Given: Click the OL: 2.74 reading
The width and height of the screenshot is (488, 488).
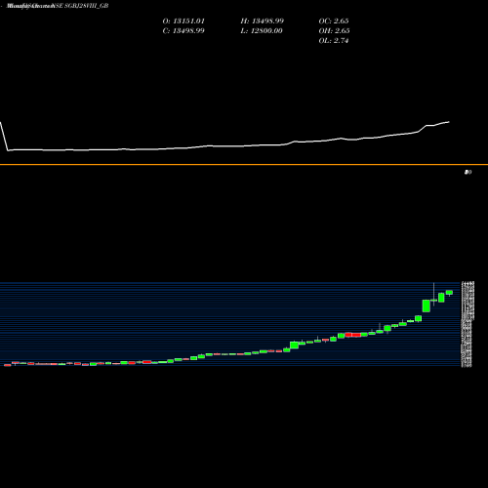Looking at the screenshot, I should 334,41.
